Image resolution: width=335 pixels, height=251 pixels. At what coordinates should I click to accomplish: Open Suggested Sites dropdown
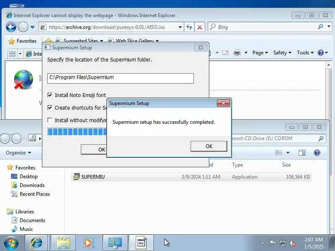click(80, 41)
